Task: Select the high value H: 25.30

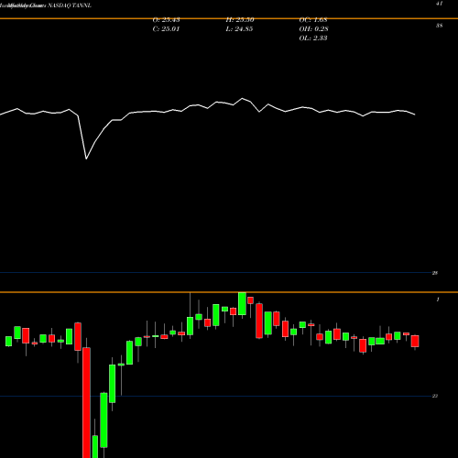Action: pyautogui.click(x=240, y=20)
